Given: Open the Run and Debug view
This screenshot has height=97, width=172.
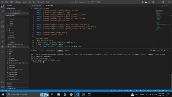Looking at the screenshot, I should point(2,22).
